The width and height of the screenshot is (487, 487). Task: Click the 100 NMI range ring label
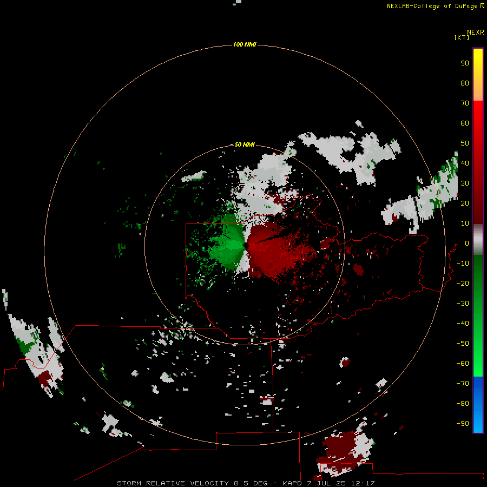pyautogui.click(x=245, y=44)
